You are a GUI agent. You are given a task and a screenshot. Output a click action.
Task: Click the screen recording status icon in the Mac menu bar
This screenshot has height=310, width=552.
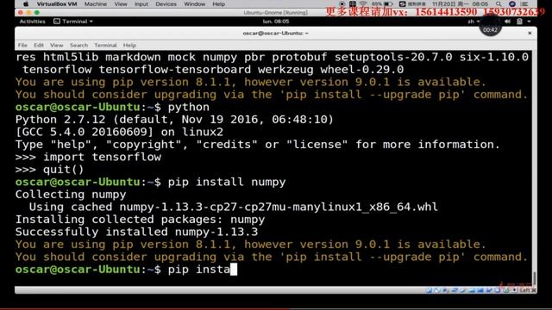pyautogui.click(x=342, y=3)
